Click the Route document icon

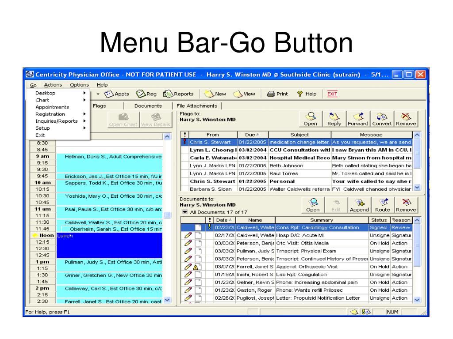click(383, 205)
